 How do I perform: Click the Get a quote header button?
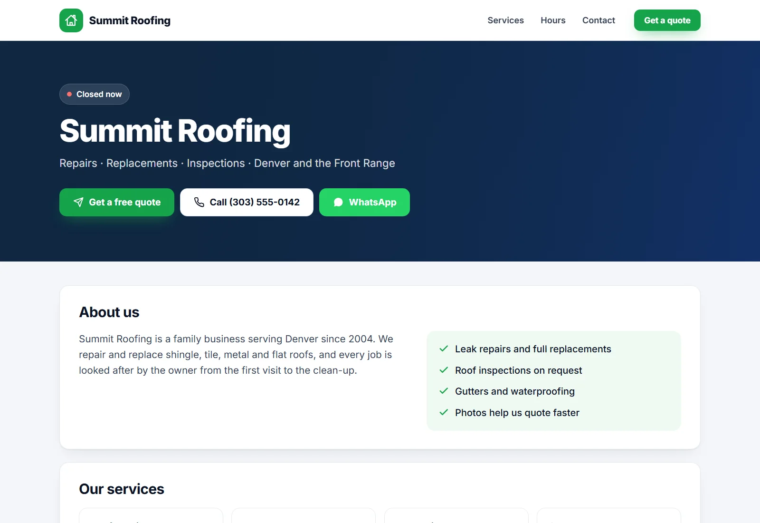click(x=667, y=20)
